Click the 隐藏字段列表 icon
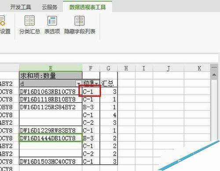The image size is (220, 171). click(80, 21)
